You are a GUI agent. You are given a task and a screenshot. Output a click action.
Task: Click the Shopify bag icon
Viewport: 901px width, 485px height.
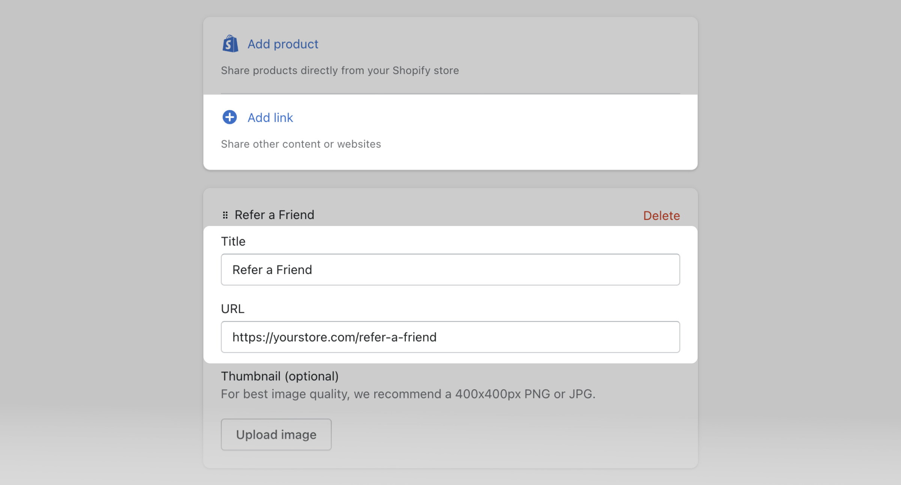click(x=230, y=44)
